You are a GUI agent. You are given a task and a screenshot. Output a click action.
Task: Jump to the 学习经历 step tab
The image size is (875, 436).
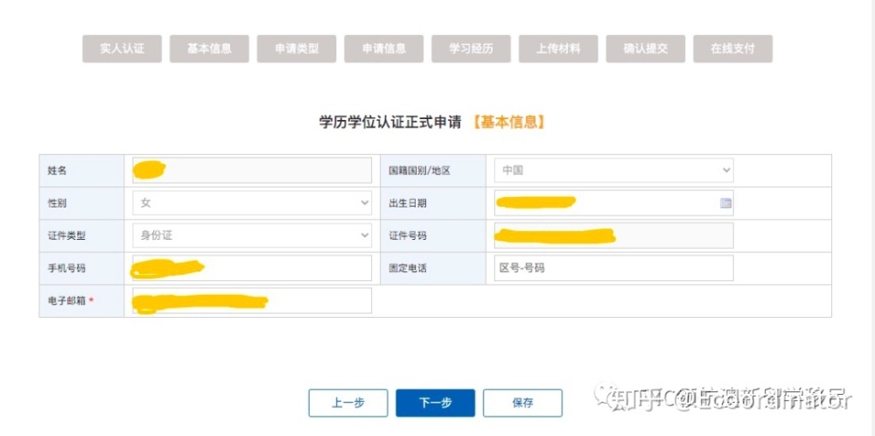[x=471, y=48]
